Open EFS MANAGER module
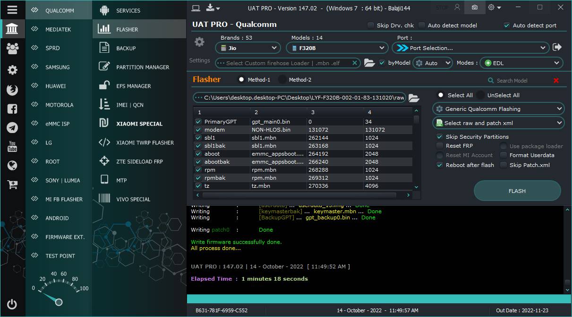 pos(139,86)
